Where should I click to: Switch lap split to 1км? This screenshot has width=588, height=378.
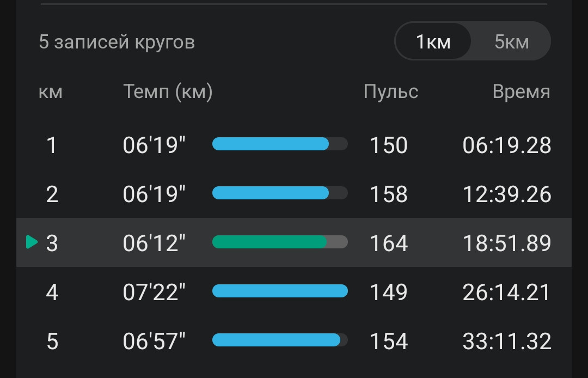433,41
